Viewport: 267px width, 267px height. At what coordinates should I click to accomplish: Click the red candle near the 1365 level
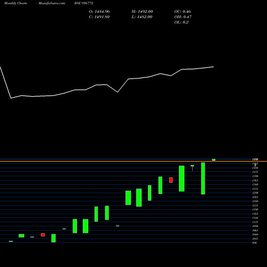point(171,180)
